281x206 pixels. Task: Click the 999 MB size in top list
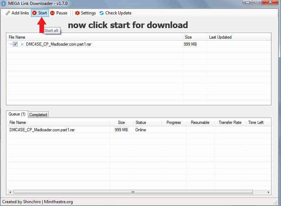(190, 44)
